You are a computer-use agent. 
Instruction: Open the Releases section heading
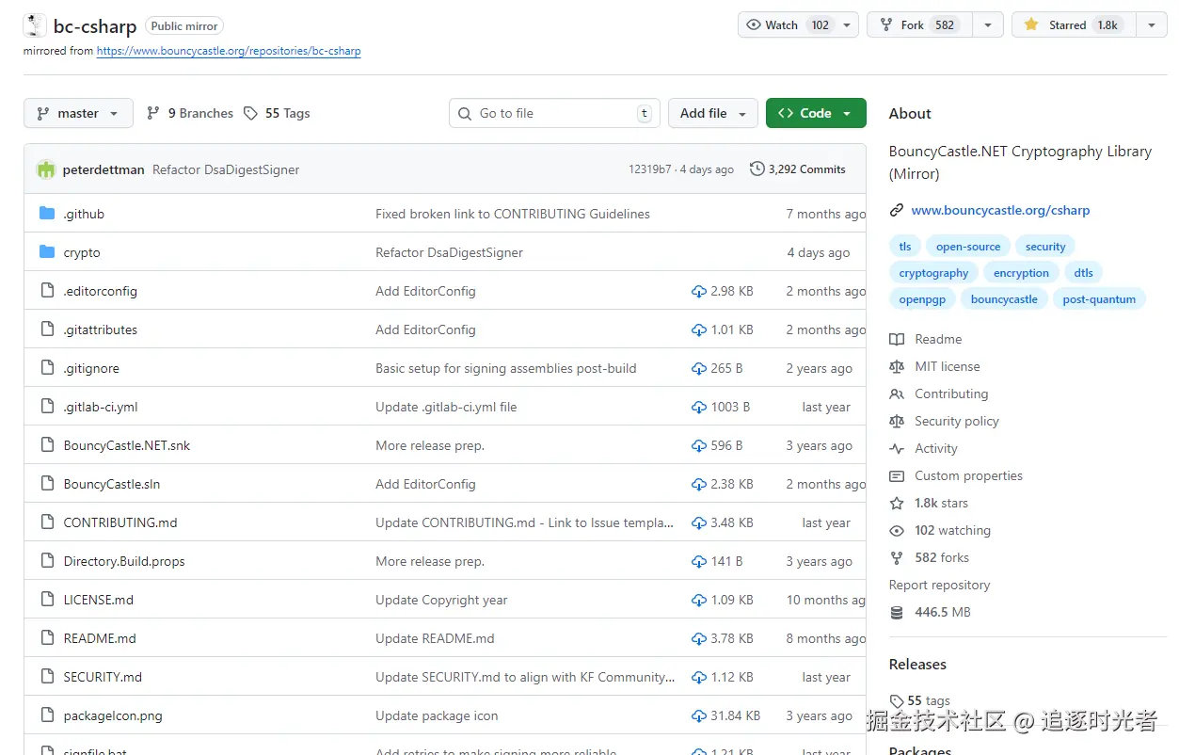pos(917,664)
